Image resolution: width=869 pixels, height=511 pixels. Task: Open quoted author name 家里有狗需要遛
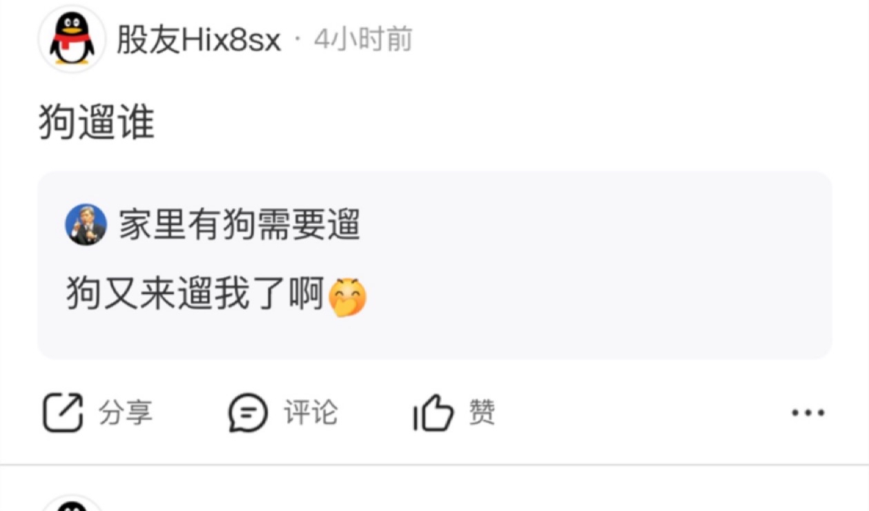[240, 224]
